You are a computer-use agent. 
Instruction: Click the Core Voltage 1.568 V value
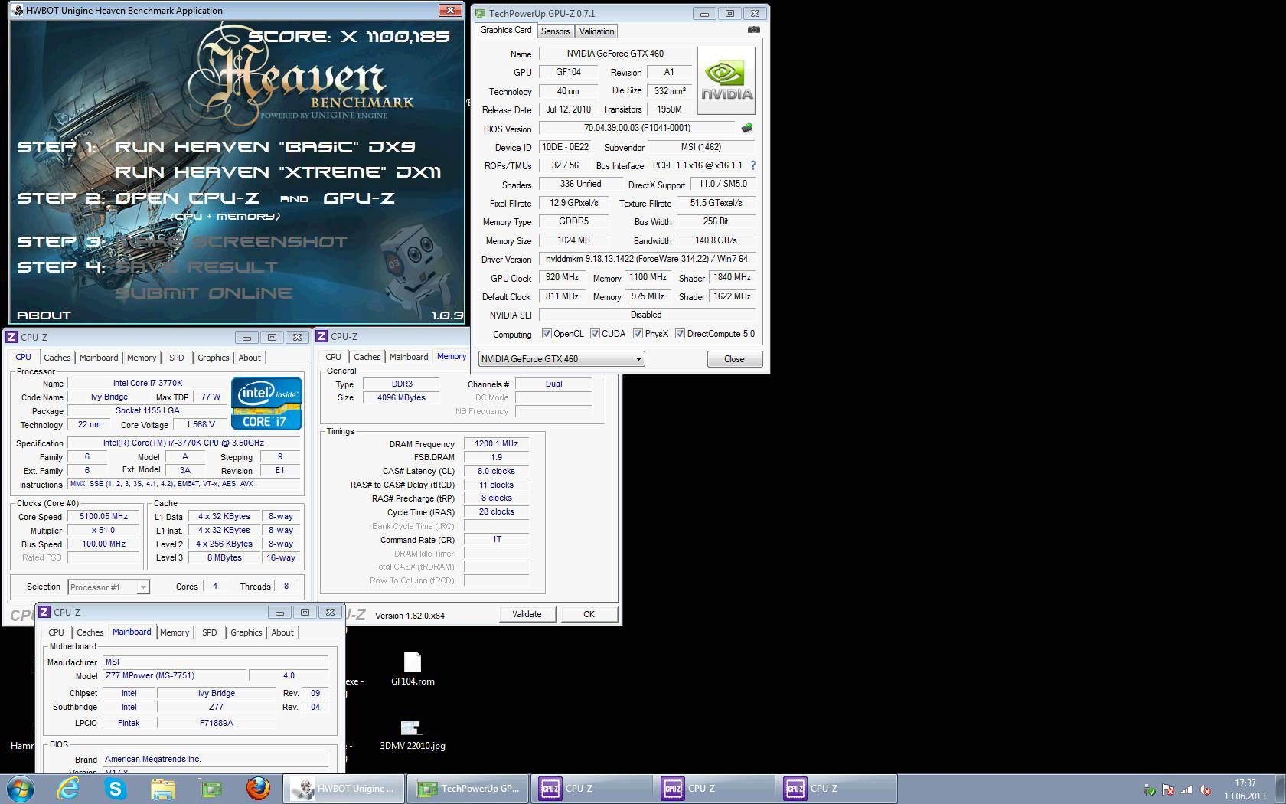201,424
